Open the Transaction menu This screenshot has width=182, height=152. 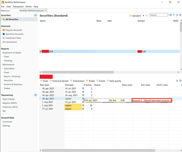[18, 7]
